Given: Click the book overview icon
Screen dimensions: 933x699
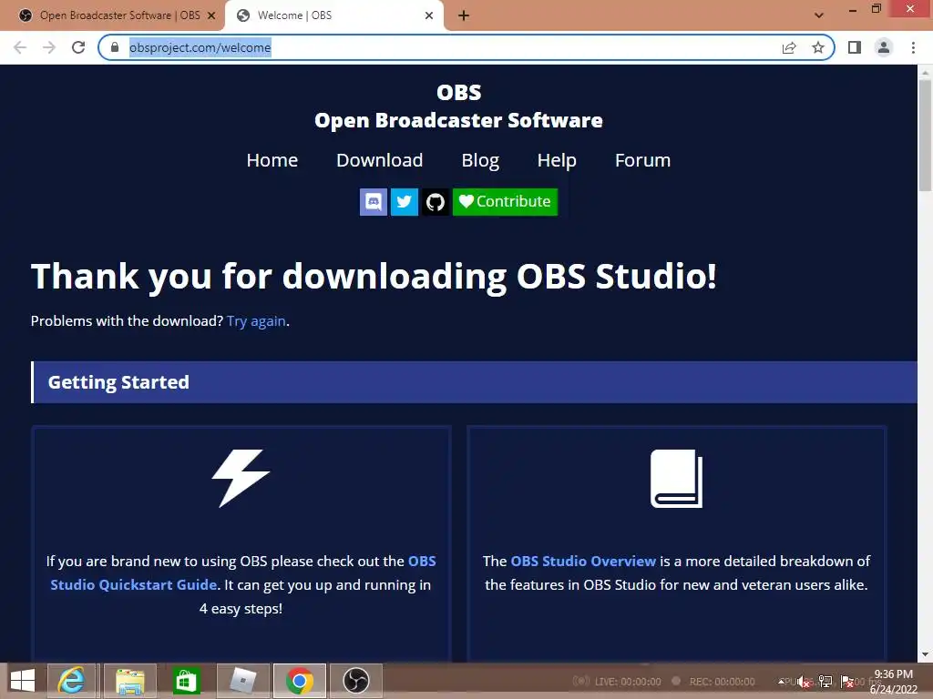Looking at the screenshot, I should pos(677,479).
